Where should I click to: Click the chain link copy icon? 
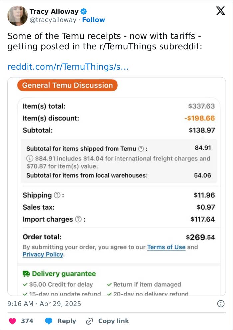90,321
